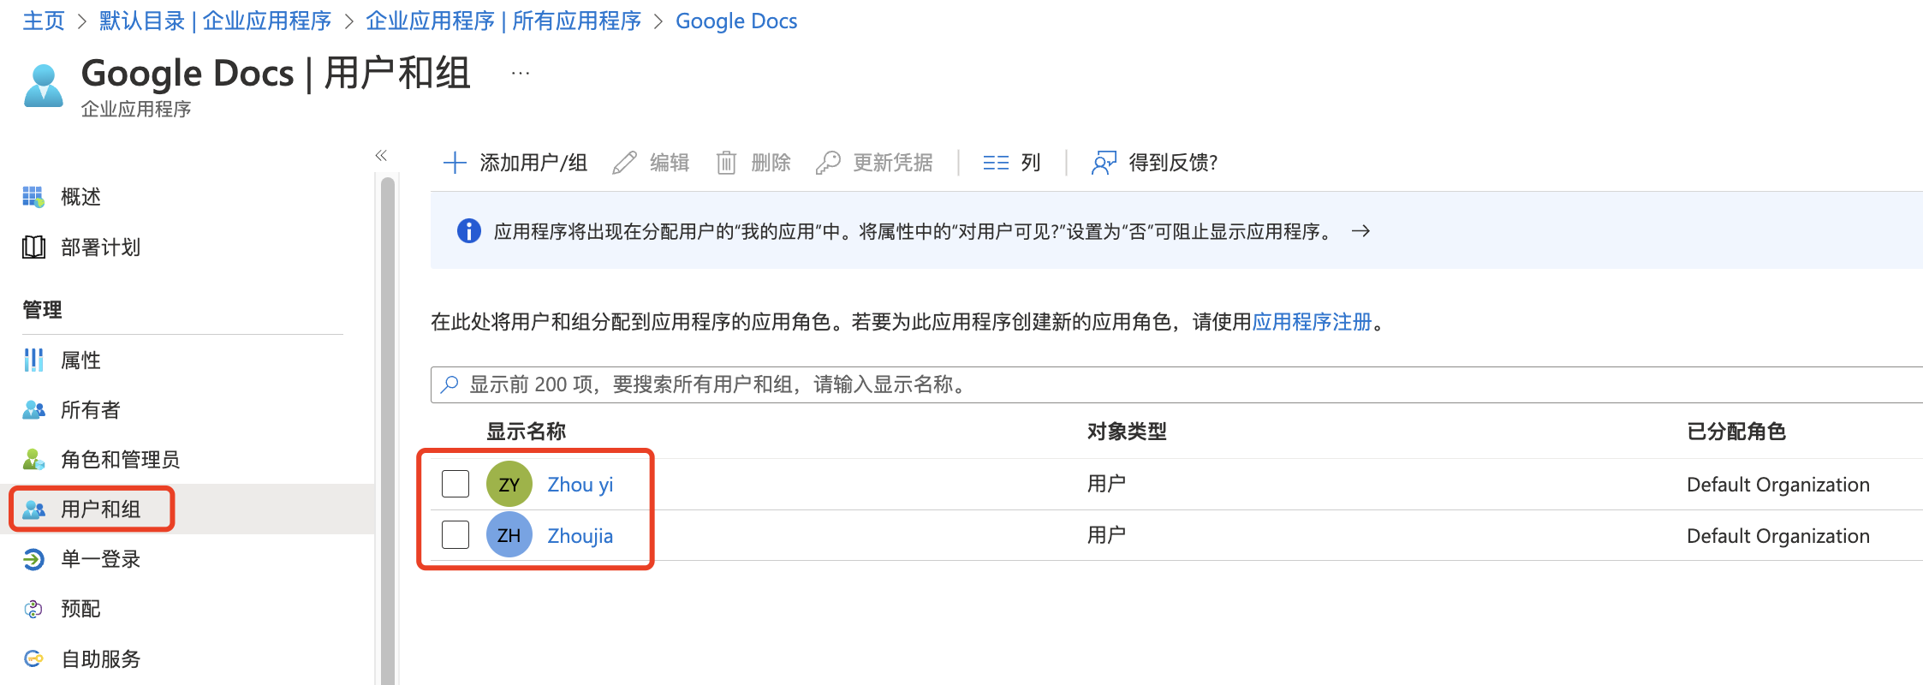1923x685 pixels.
Task: Focus the user and group search field
Action: coord(1176,384)
